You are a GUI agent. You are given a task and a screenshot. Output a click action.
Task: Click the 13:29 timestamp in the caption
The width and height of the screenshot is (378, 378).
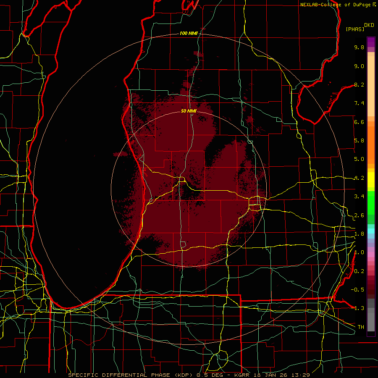tap(301, 375)
